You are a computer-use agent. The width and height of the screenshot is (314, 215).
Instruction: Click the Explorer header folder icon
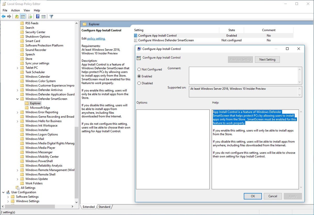[x=85, y=24]
